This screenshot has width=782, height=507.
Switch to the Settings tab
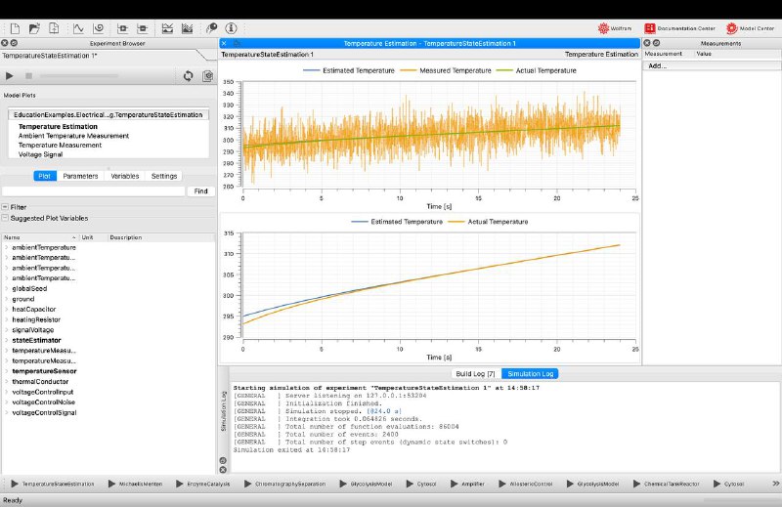[164, 176]
